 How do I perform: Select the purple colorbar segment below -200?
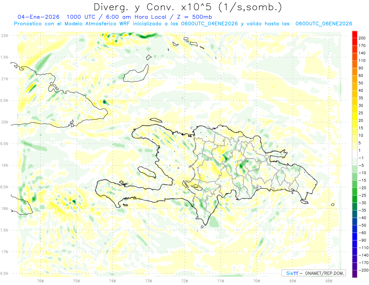(x=355, y=274)
